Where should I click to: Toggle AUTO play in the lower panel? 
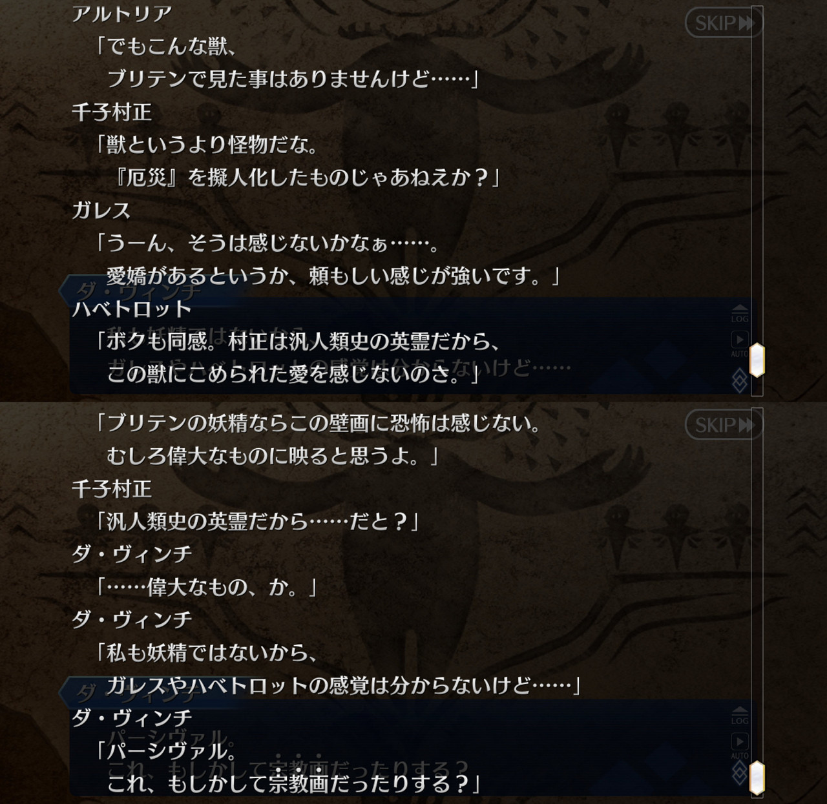[x=740, y=745]
